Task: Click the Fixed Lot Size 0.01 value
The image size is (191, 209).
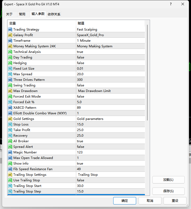Action: click(111, 69)
